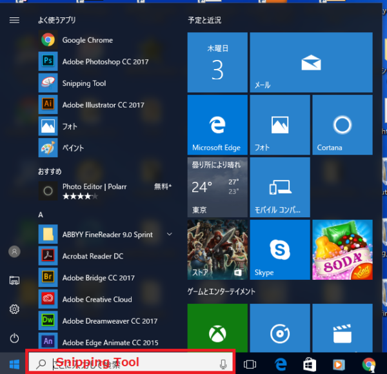This screenshot has width=387, height=374.
Task: Expand the hamburger menu of Start
Action: (x=14, y=20)
